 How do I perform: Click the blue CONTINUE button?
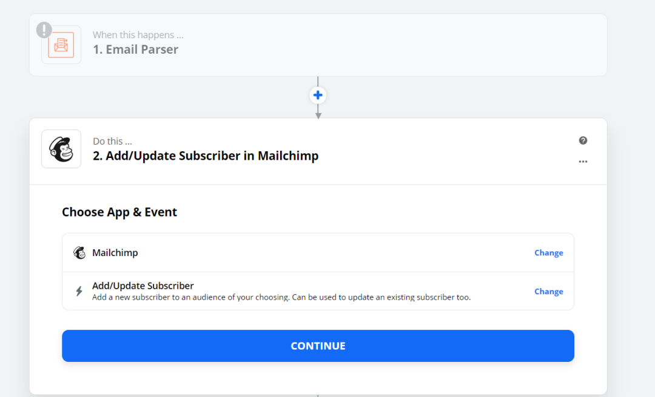pyautogui.click(x=318, y=346)
